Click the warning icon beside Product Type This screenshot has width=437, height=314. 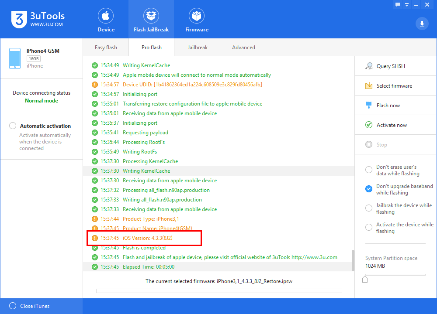pos(95,219)
